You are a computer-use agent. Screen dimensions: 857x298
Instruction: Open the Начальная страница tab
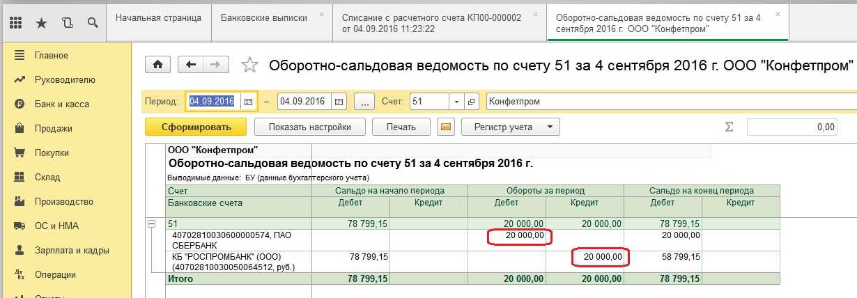coord(158,17)
